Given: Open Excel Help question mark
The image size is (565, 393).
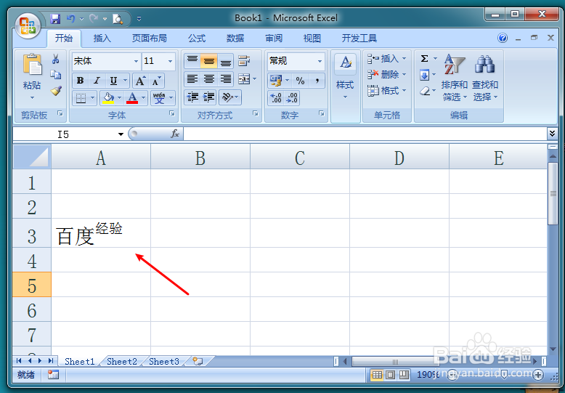Looking at the screenshot, I should 503,38.
